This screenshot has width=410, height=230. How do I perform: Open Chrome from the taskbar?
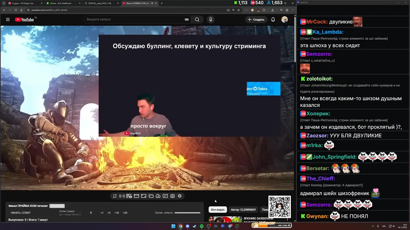click(180, 226)
